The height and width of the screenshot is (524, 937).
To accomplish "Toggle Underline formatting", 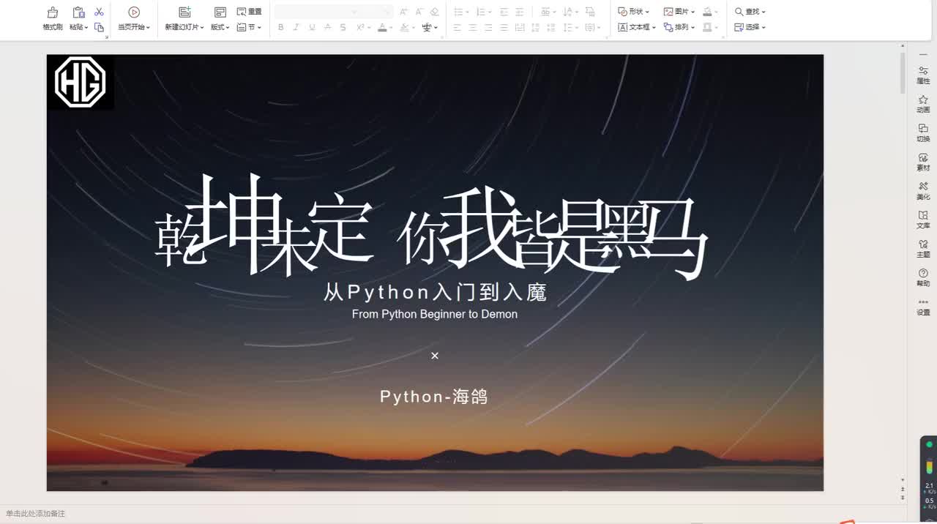I will tap(312, 27).
